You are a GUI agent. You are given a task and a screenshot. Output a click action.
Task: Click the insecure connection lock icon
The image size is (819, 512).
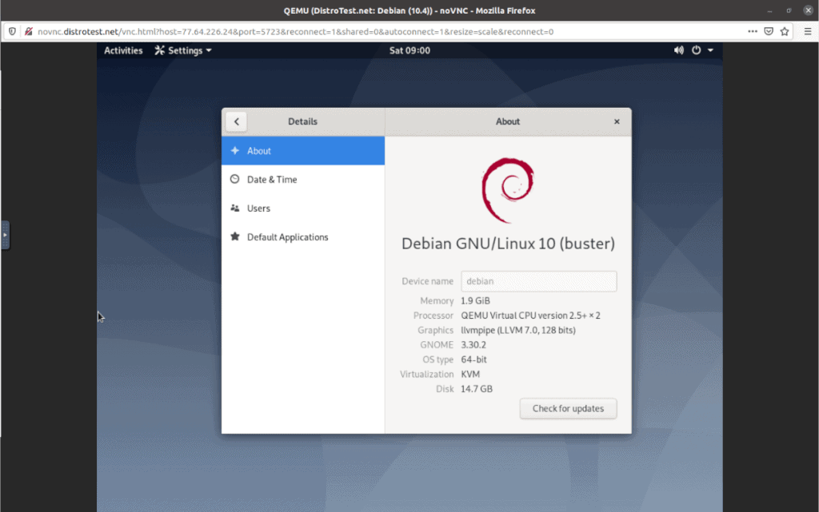(x=28, y=32)
